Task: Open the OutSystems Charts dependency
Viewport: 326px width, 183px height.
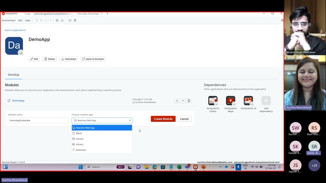Action: coord(213,104)
